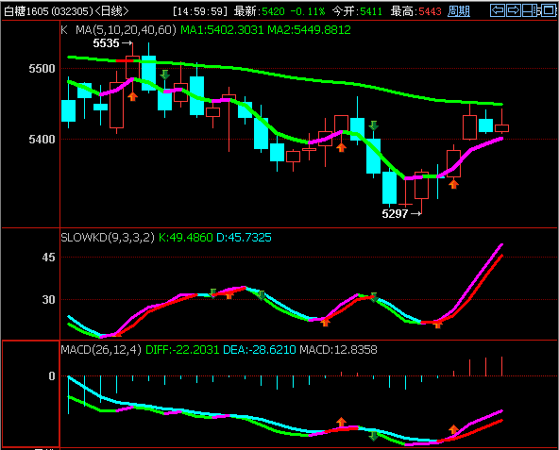Click the green sell arrow near the 5500 level
Viewport: 559px width, 450px height.
pos(164,75)
